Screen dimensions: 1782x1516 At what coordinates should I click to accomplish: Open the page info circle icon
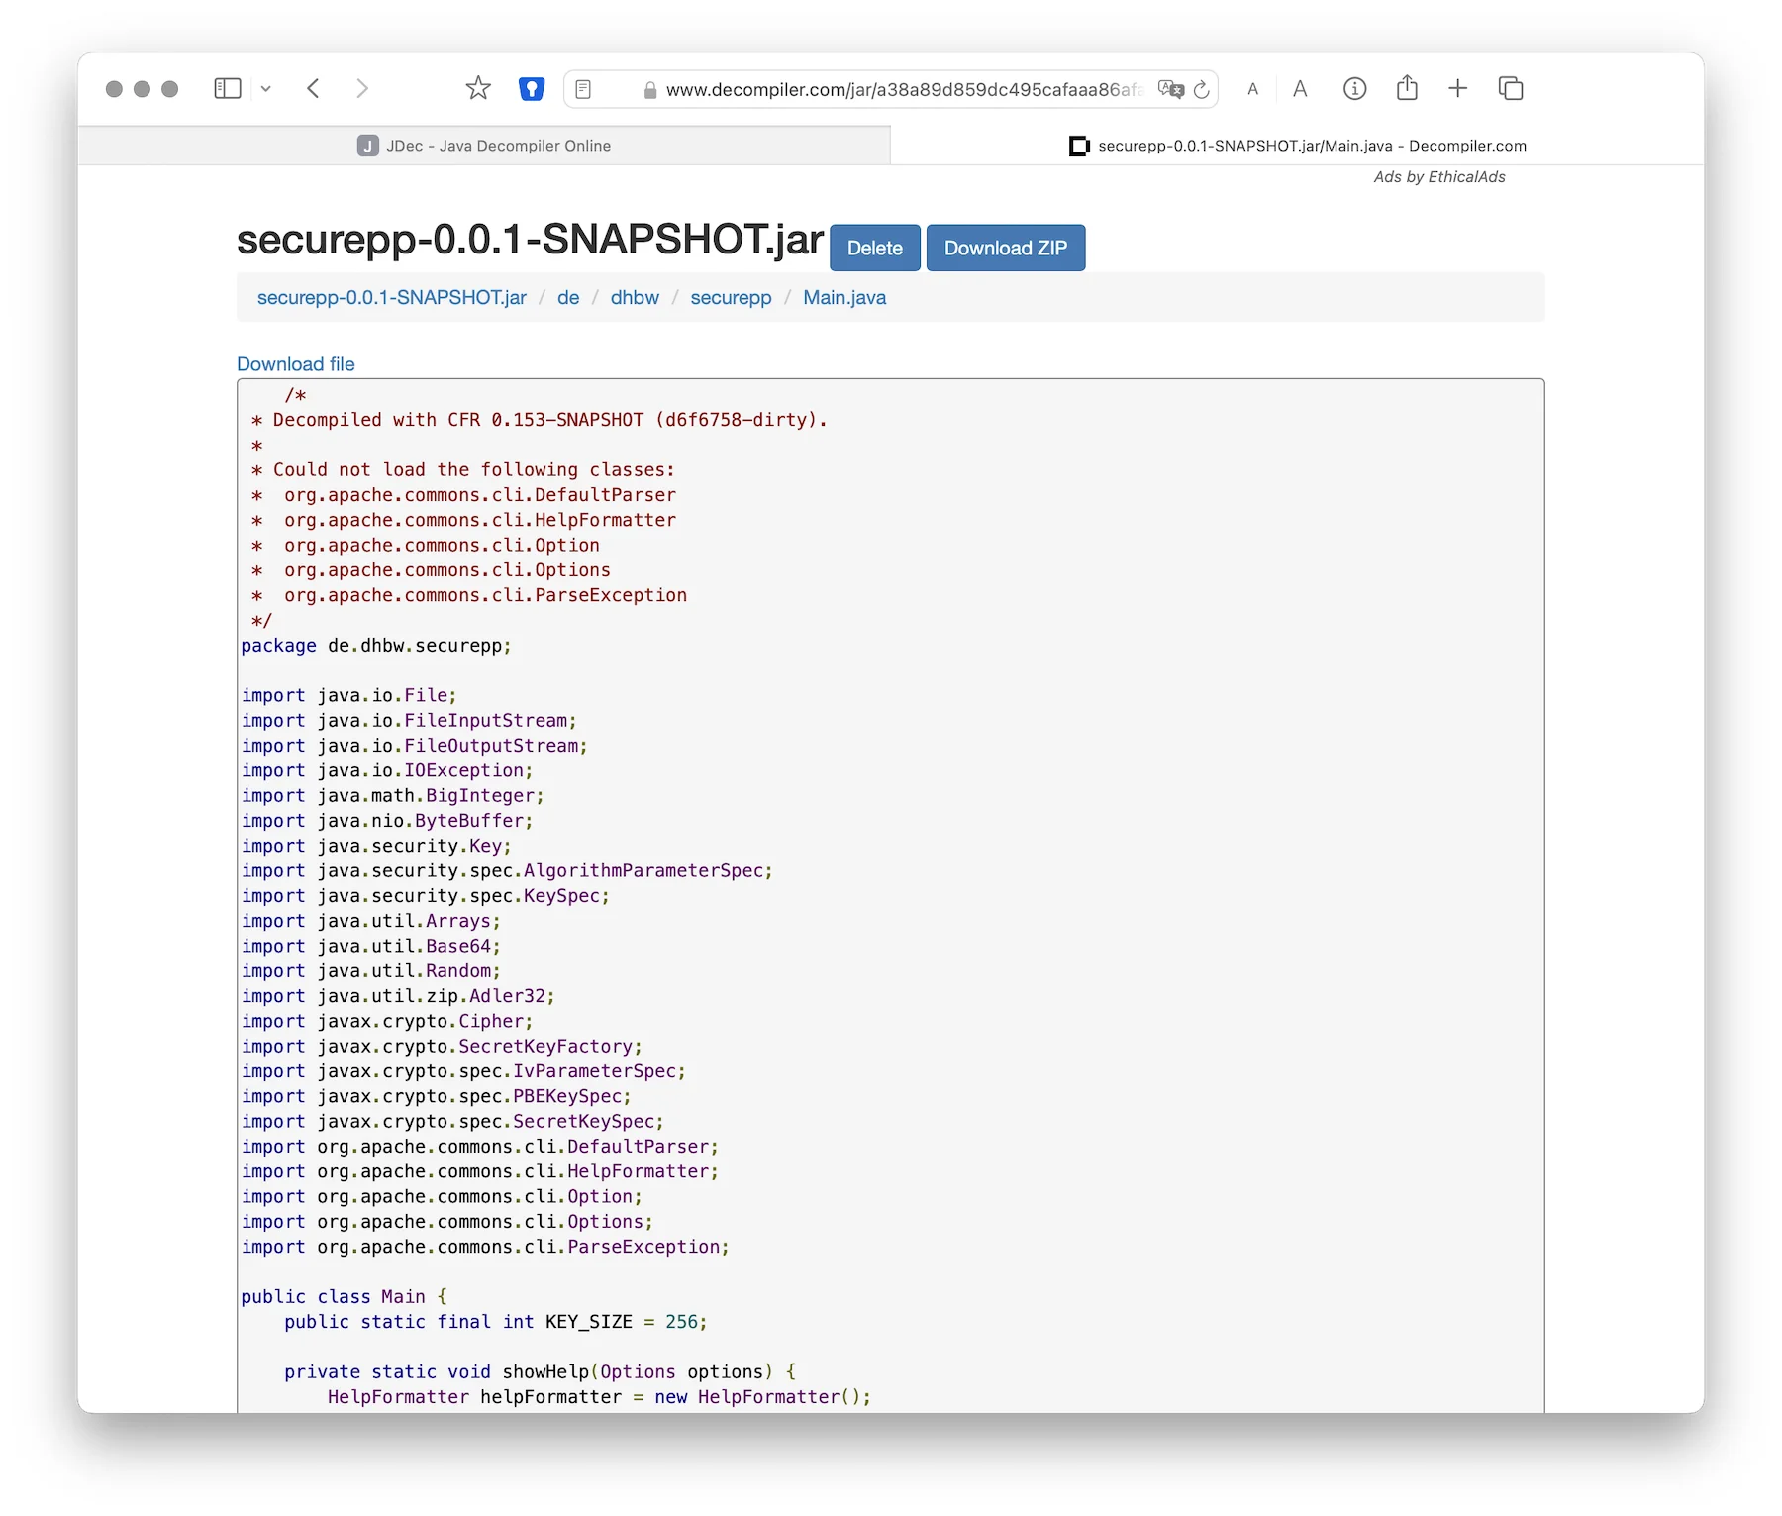[x=1354, y=89]
